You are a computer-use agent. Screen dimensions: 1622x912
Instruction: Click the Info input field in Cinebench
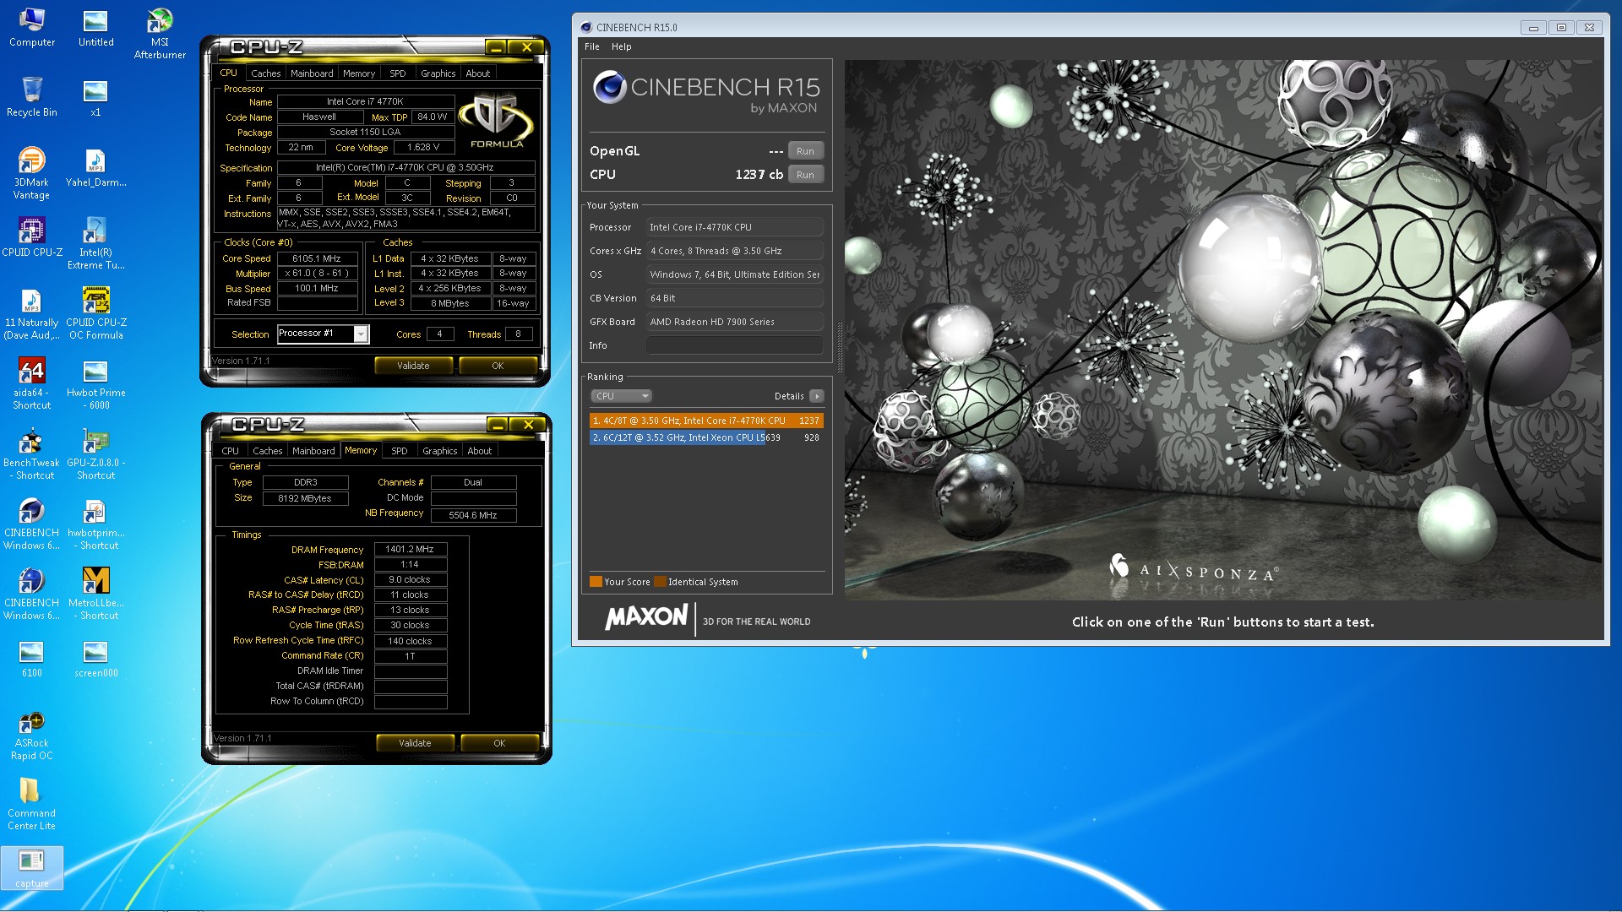[734, 345]
